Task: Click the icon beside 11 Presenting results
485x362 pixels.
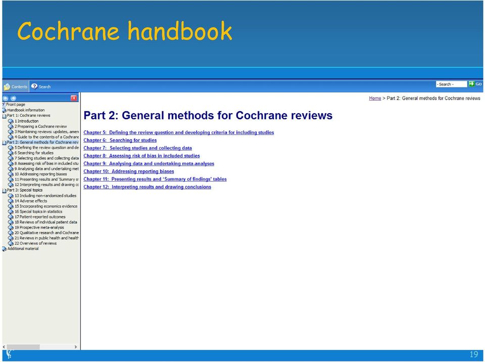Action: pyautogui.click(x=11, y=179)
